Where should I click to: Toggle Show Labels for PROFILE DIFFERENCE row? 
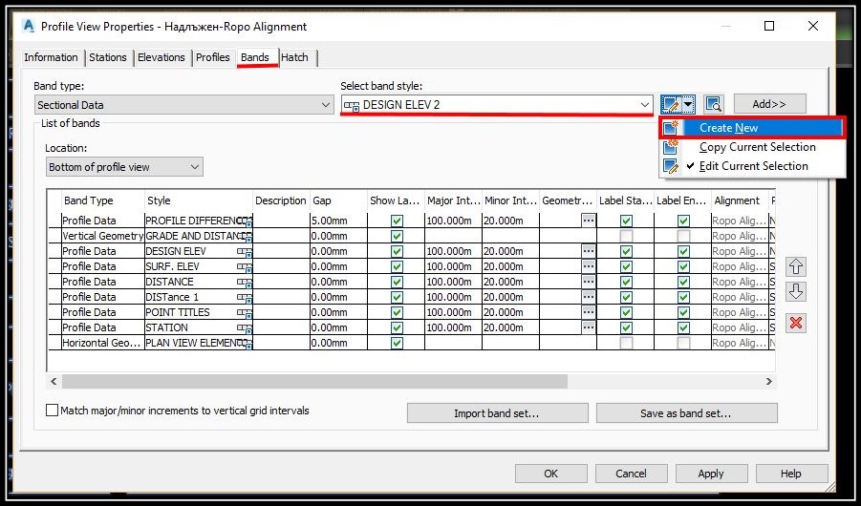[x=397, y=221]
